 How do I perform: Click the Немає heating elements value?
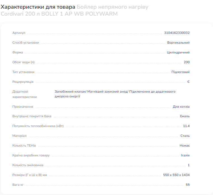185,145
